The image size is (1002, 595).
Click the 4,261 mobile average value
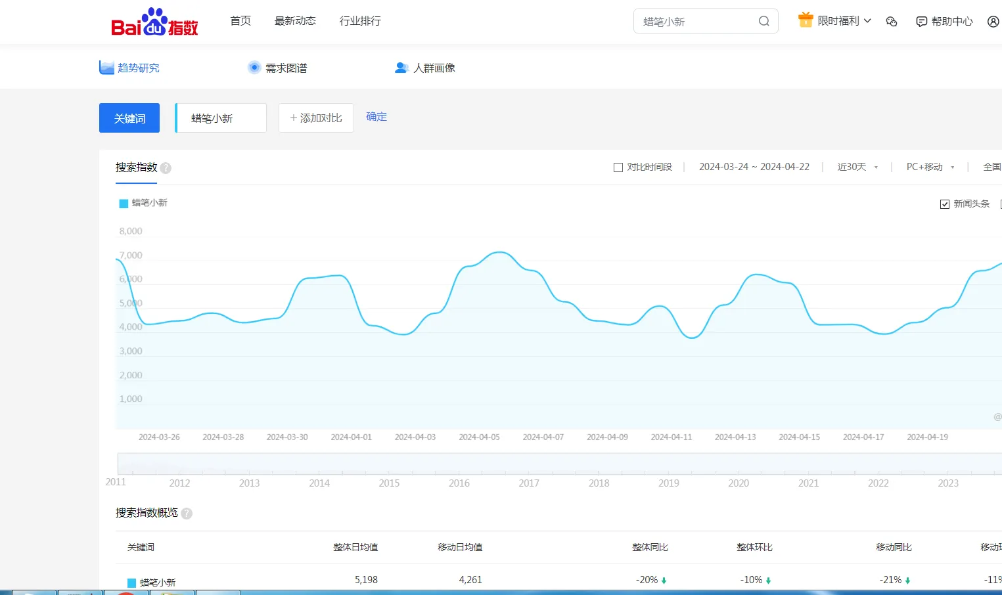coord(470,580)
